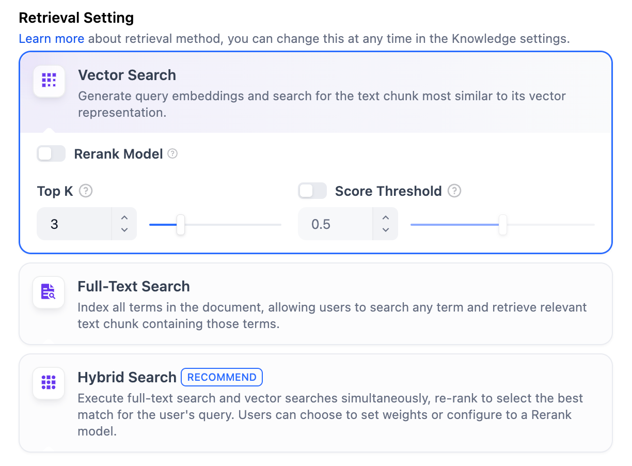Select the Vector Search heading
Screen dimensions: 632x466
pos(127,75)
